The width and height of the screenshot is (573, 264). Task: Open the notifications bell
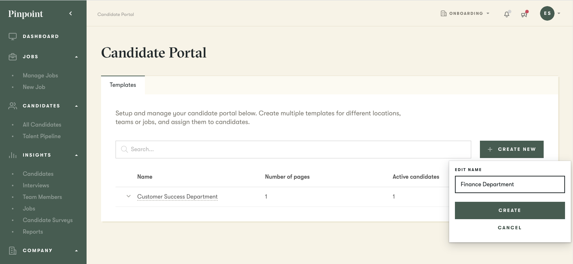[x=507, y=14]
